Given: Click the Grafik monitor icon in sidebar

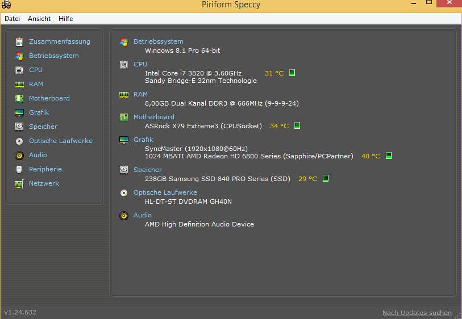Looking at the screenshot, I should 19,113.
